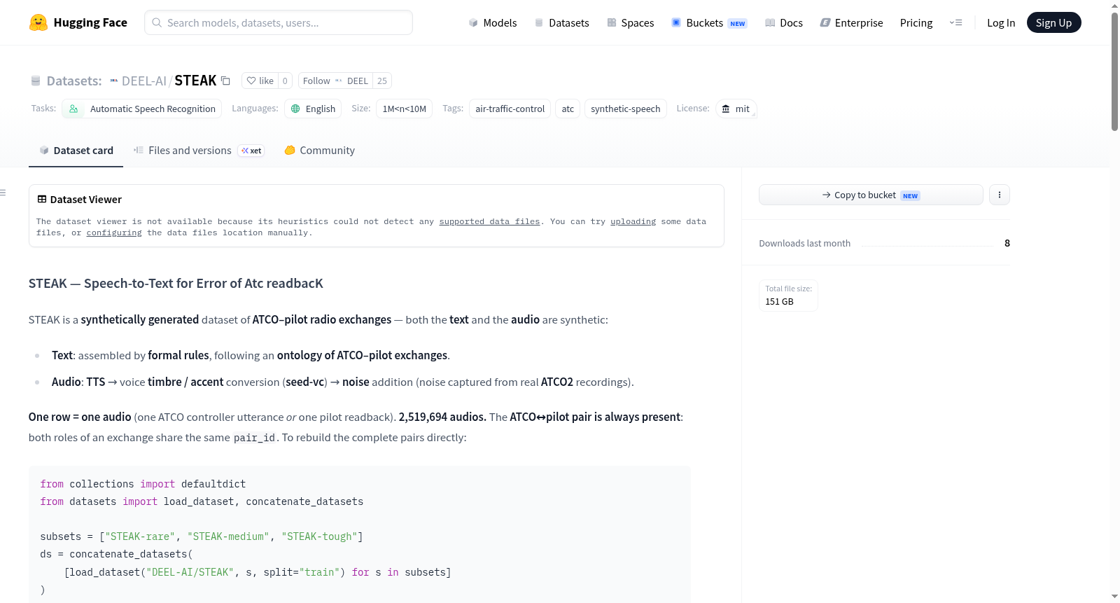
Task: Focus the search models and datasets field
Action: 279,22
